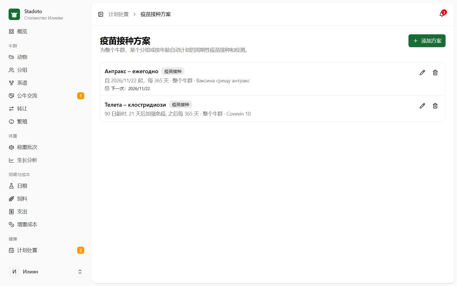
Task: Click the orange 1 badge on 公牛交流
Action: coord(81,96)
